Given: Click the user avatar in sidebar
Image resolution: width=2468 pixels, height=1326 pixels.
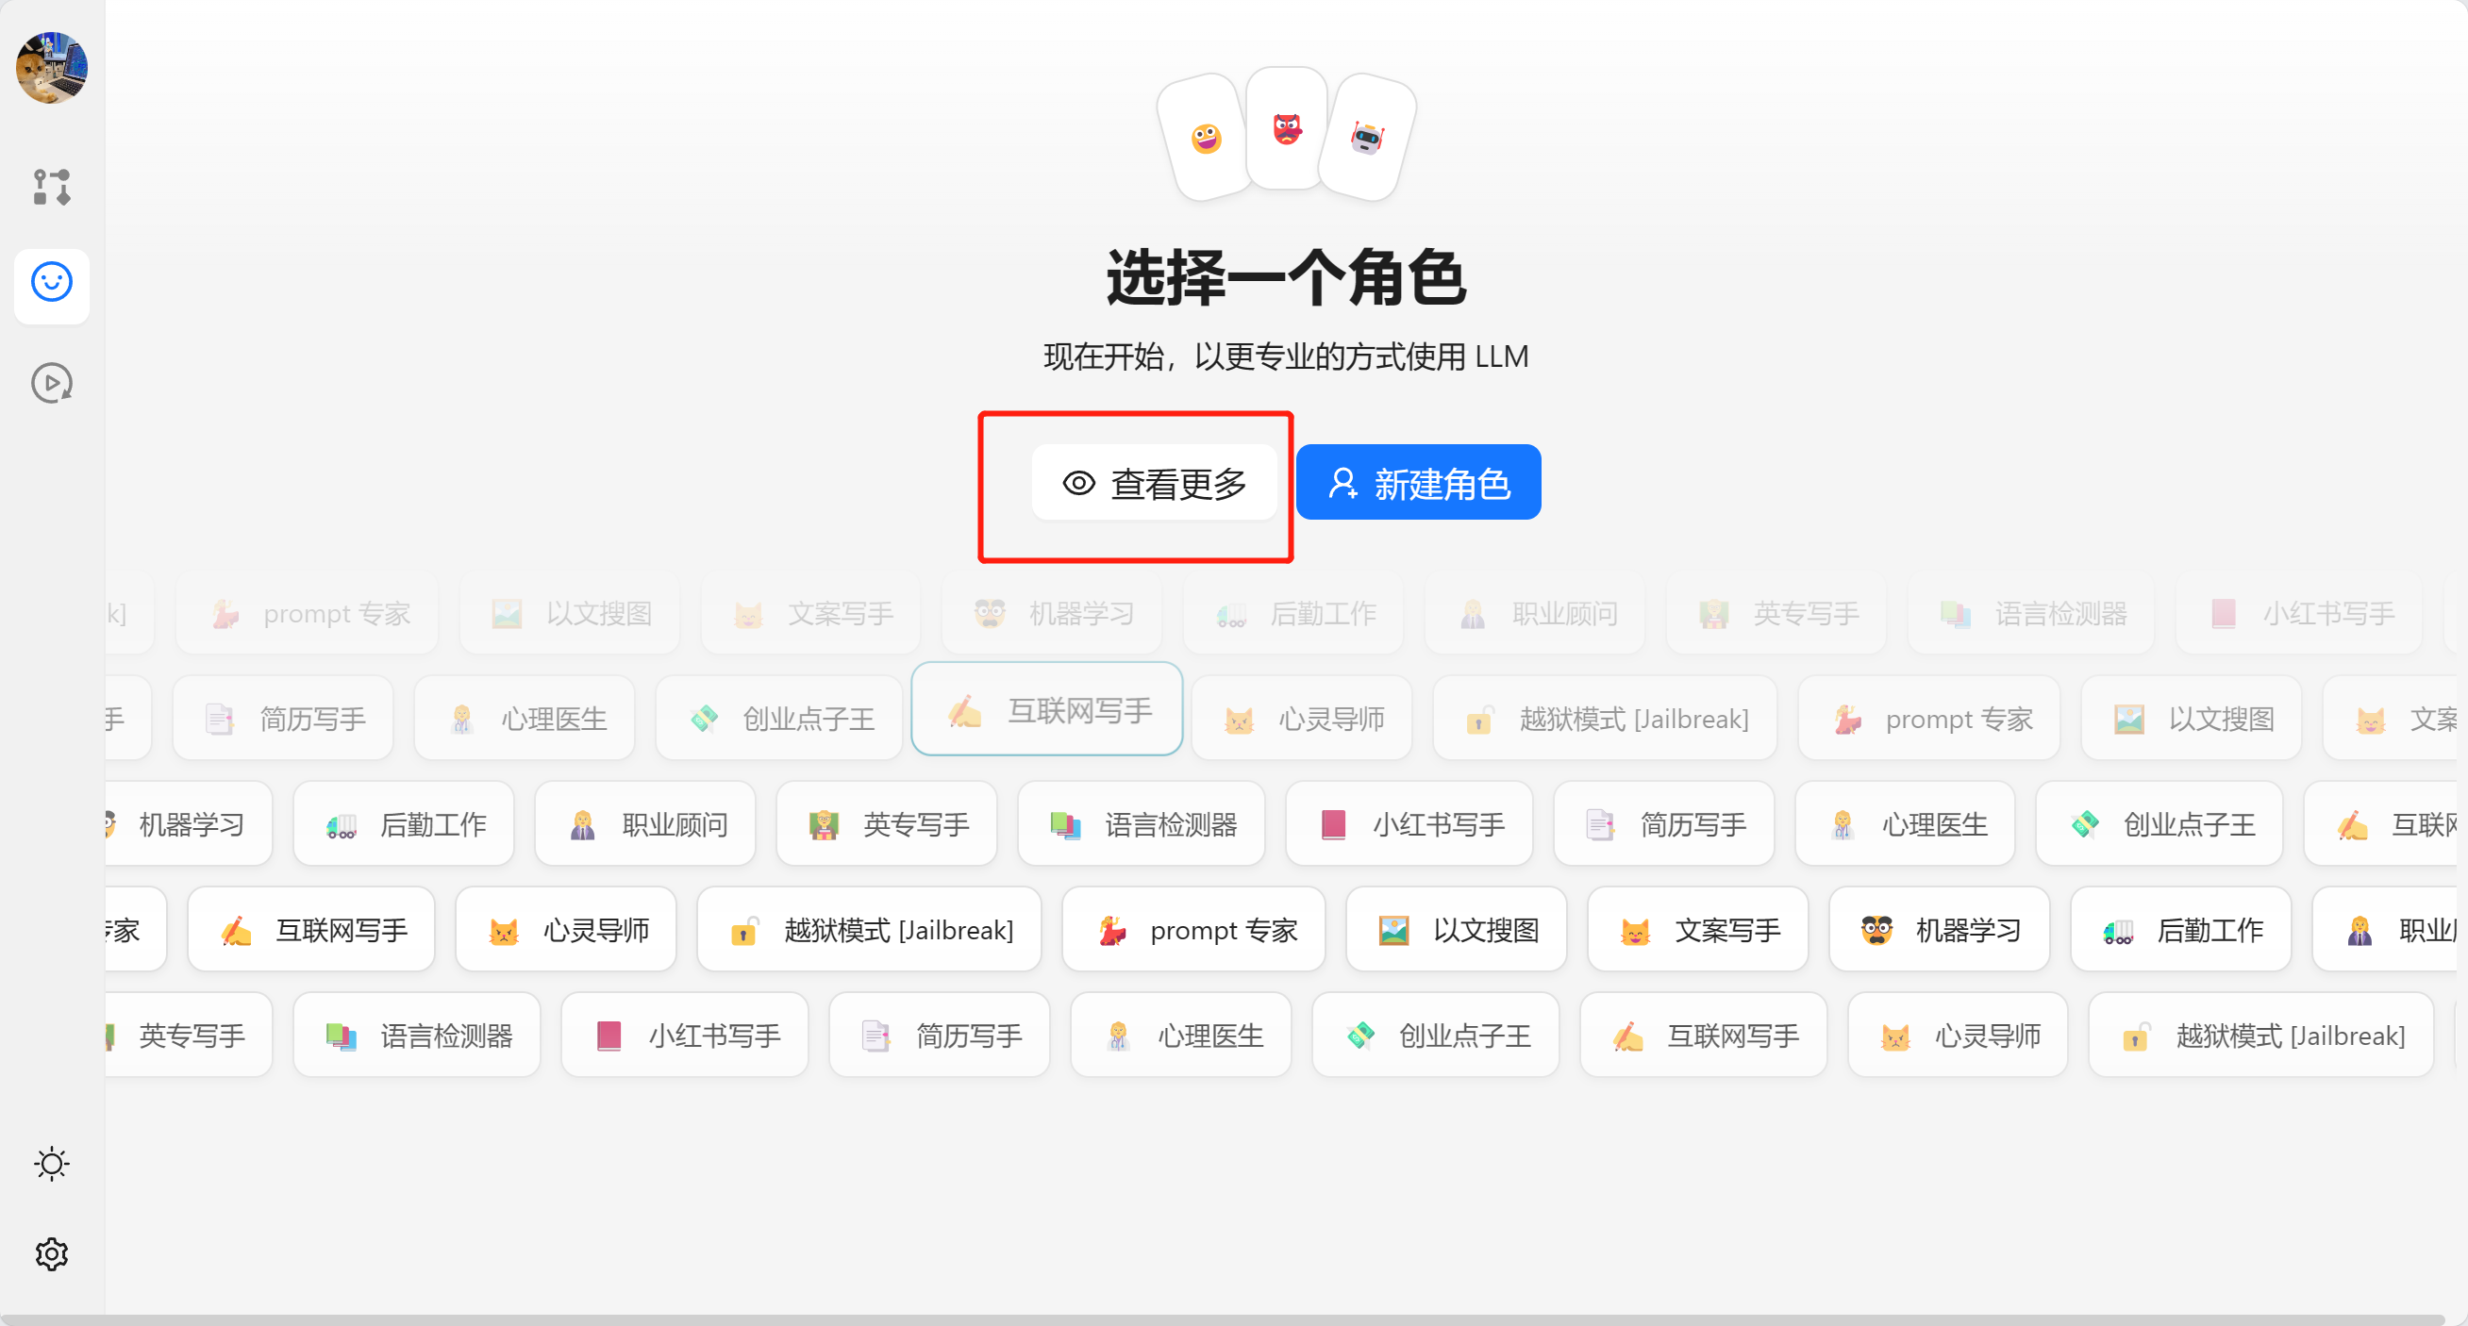Looking at the screenshot, I should [52, 67].
